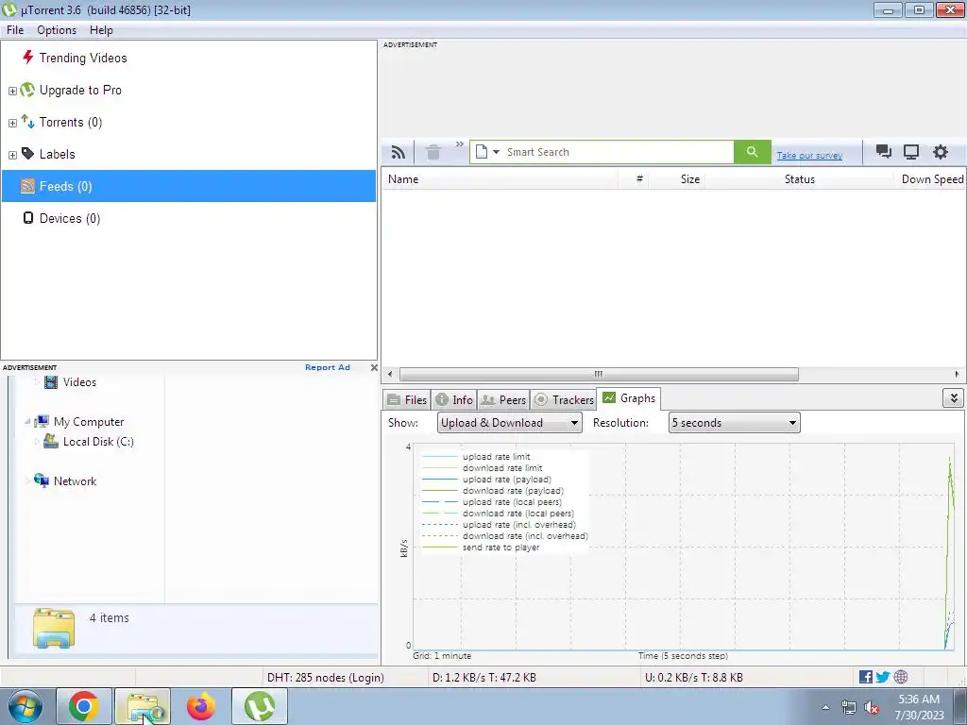This screenshot has height=725, width=967.
Task: Click the trash Remove torrent icon
Action: [433, 152]
